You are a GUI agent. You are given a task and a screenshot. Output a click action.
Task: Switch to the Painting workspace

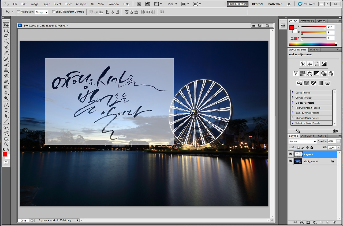pos(275,4)
